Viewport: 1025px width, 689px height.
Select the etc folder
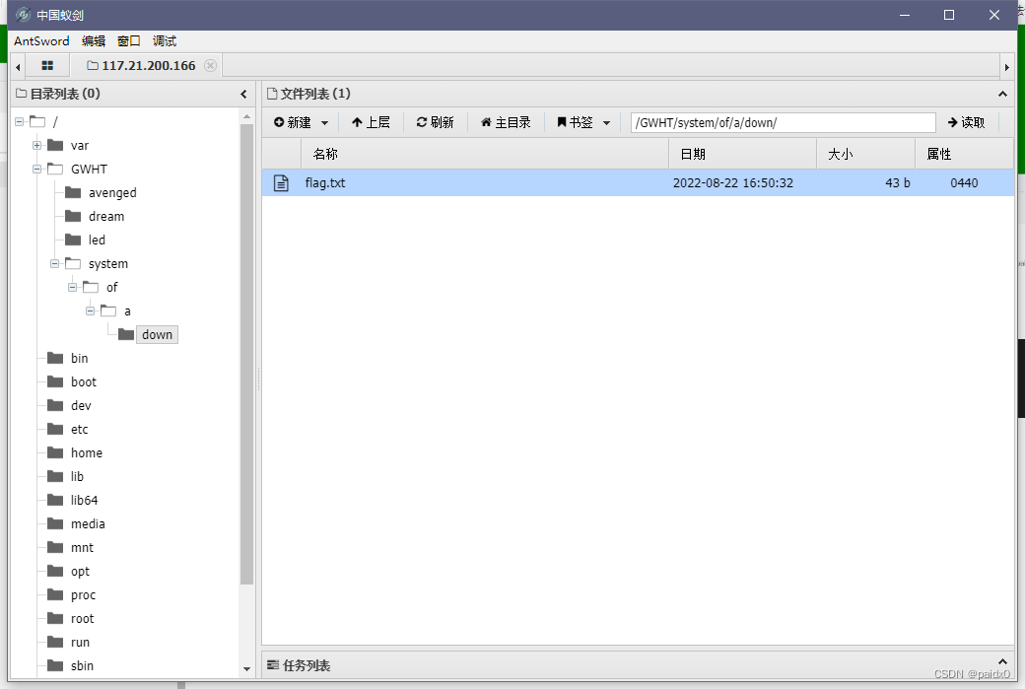click(x=79, y=430)
